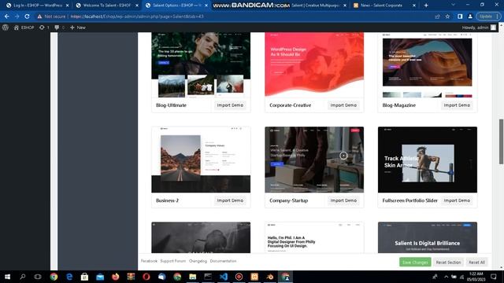This screenshot has width=504, height=283.
Task: Open the WordPress logo menu
Action: [x=6, y=28]
